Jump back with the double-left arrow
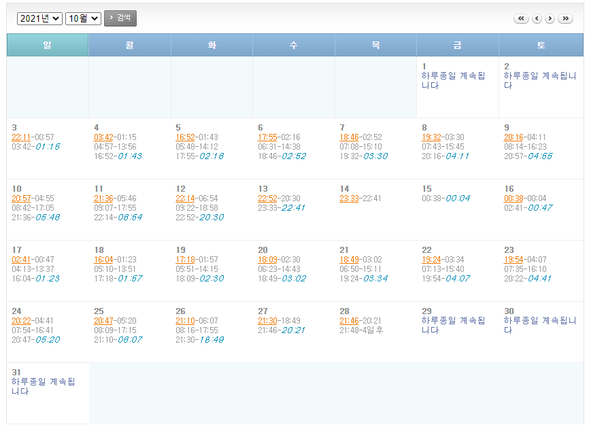The height and width of the screenshot is (429, 589). click(521, 18)
